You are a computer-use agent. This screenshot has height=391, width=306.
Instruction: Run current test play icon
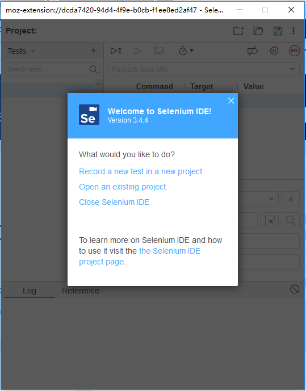click(137, 51)
